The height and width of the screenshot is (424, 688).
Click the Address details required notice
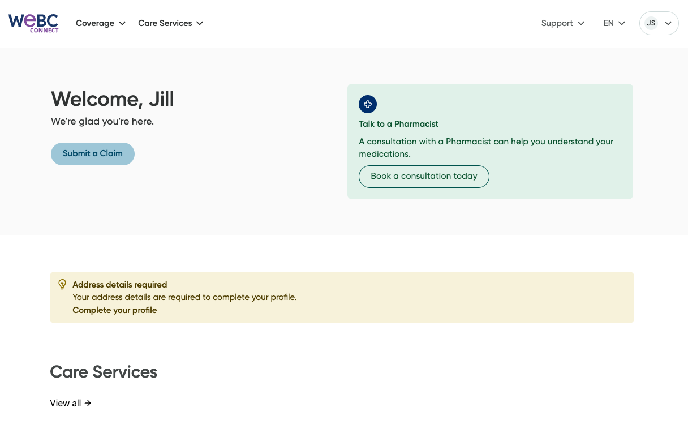342,297
